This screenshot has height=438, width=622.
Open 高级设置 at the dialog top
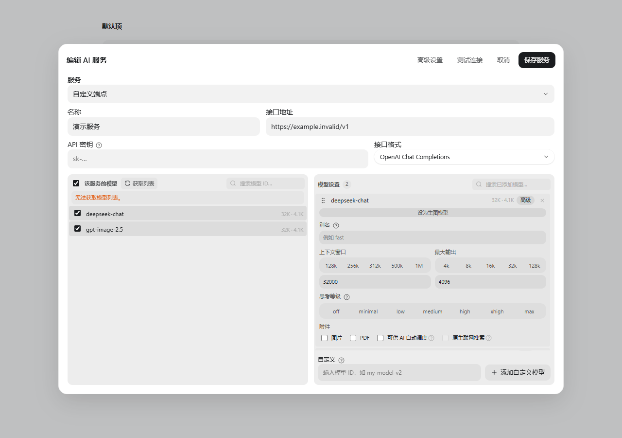430,60
